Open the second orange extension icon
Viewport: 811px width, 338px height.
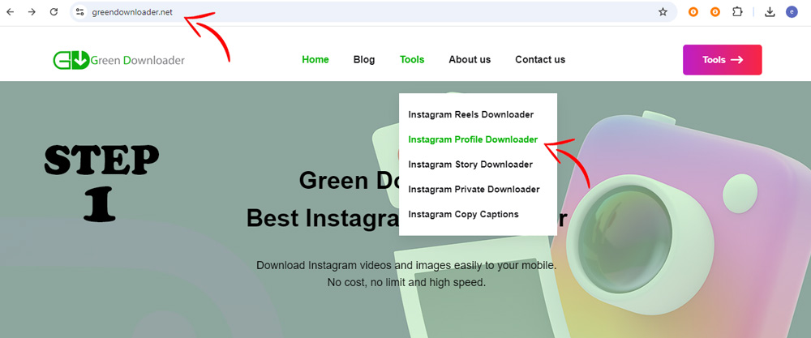click(x=715, y=12)
